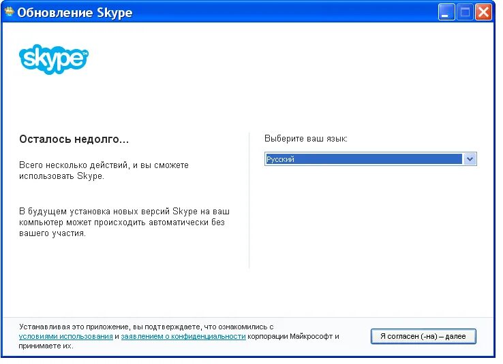Open the language dropdown arrow
Screen dimensions: 503x364
(x=470, y=159)
